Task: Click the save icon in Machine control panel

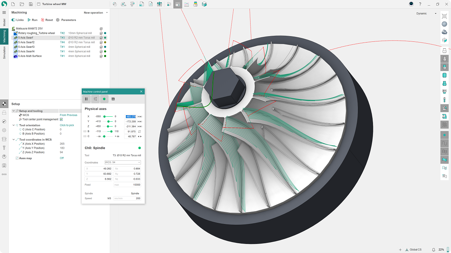Action: [x=113, y=99]
